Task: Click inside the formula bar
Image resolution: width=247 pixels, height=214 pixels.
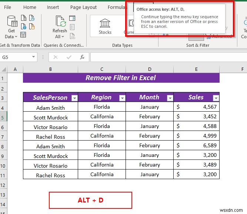Action: [168, 57]
